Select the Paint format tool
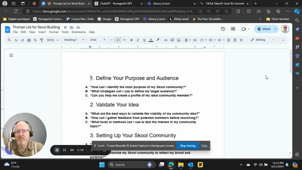The image size is (302, 170). (41, 40)
